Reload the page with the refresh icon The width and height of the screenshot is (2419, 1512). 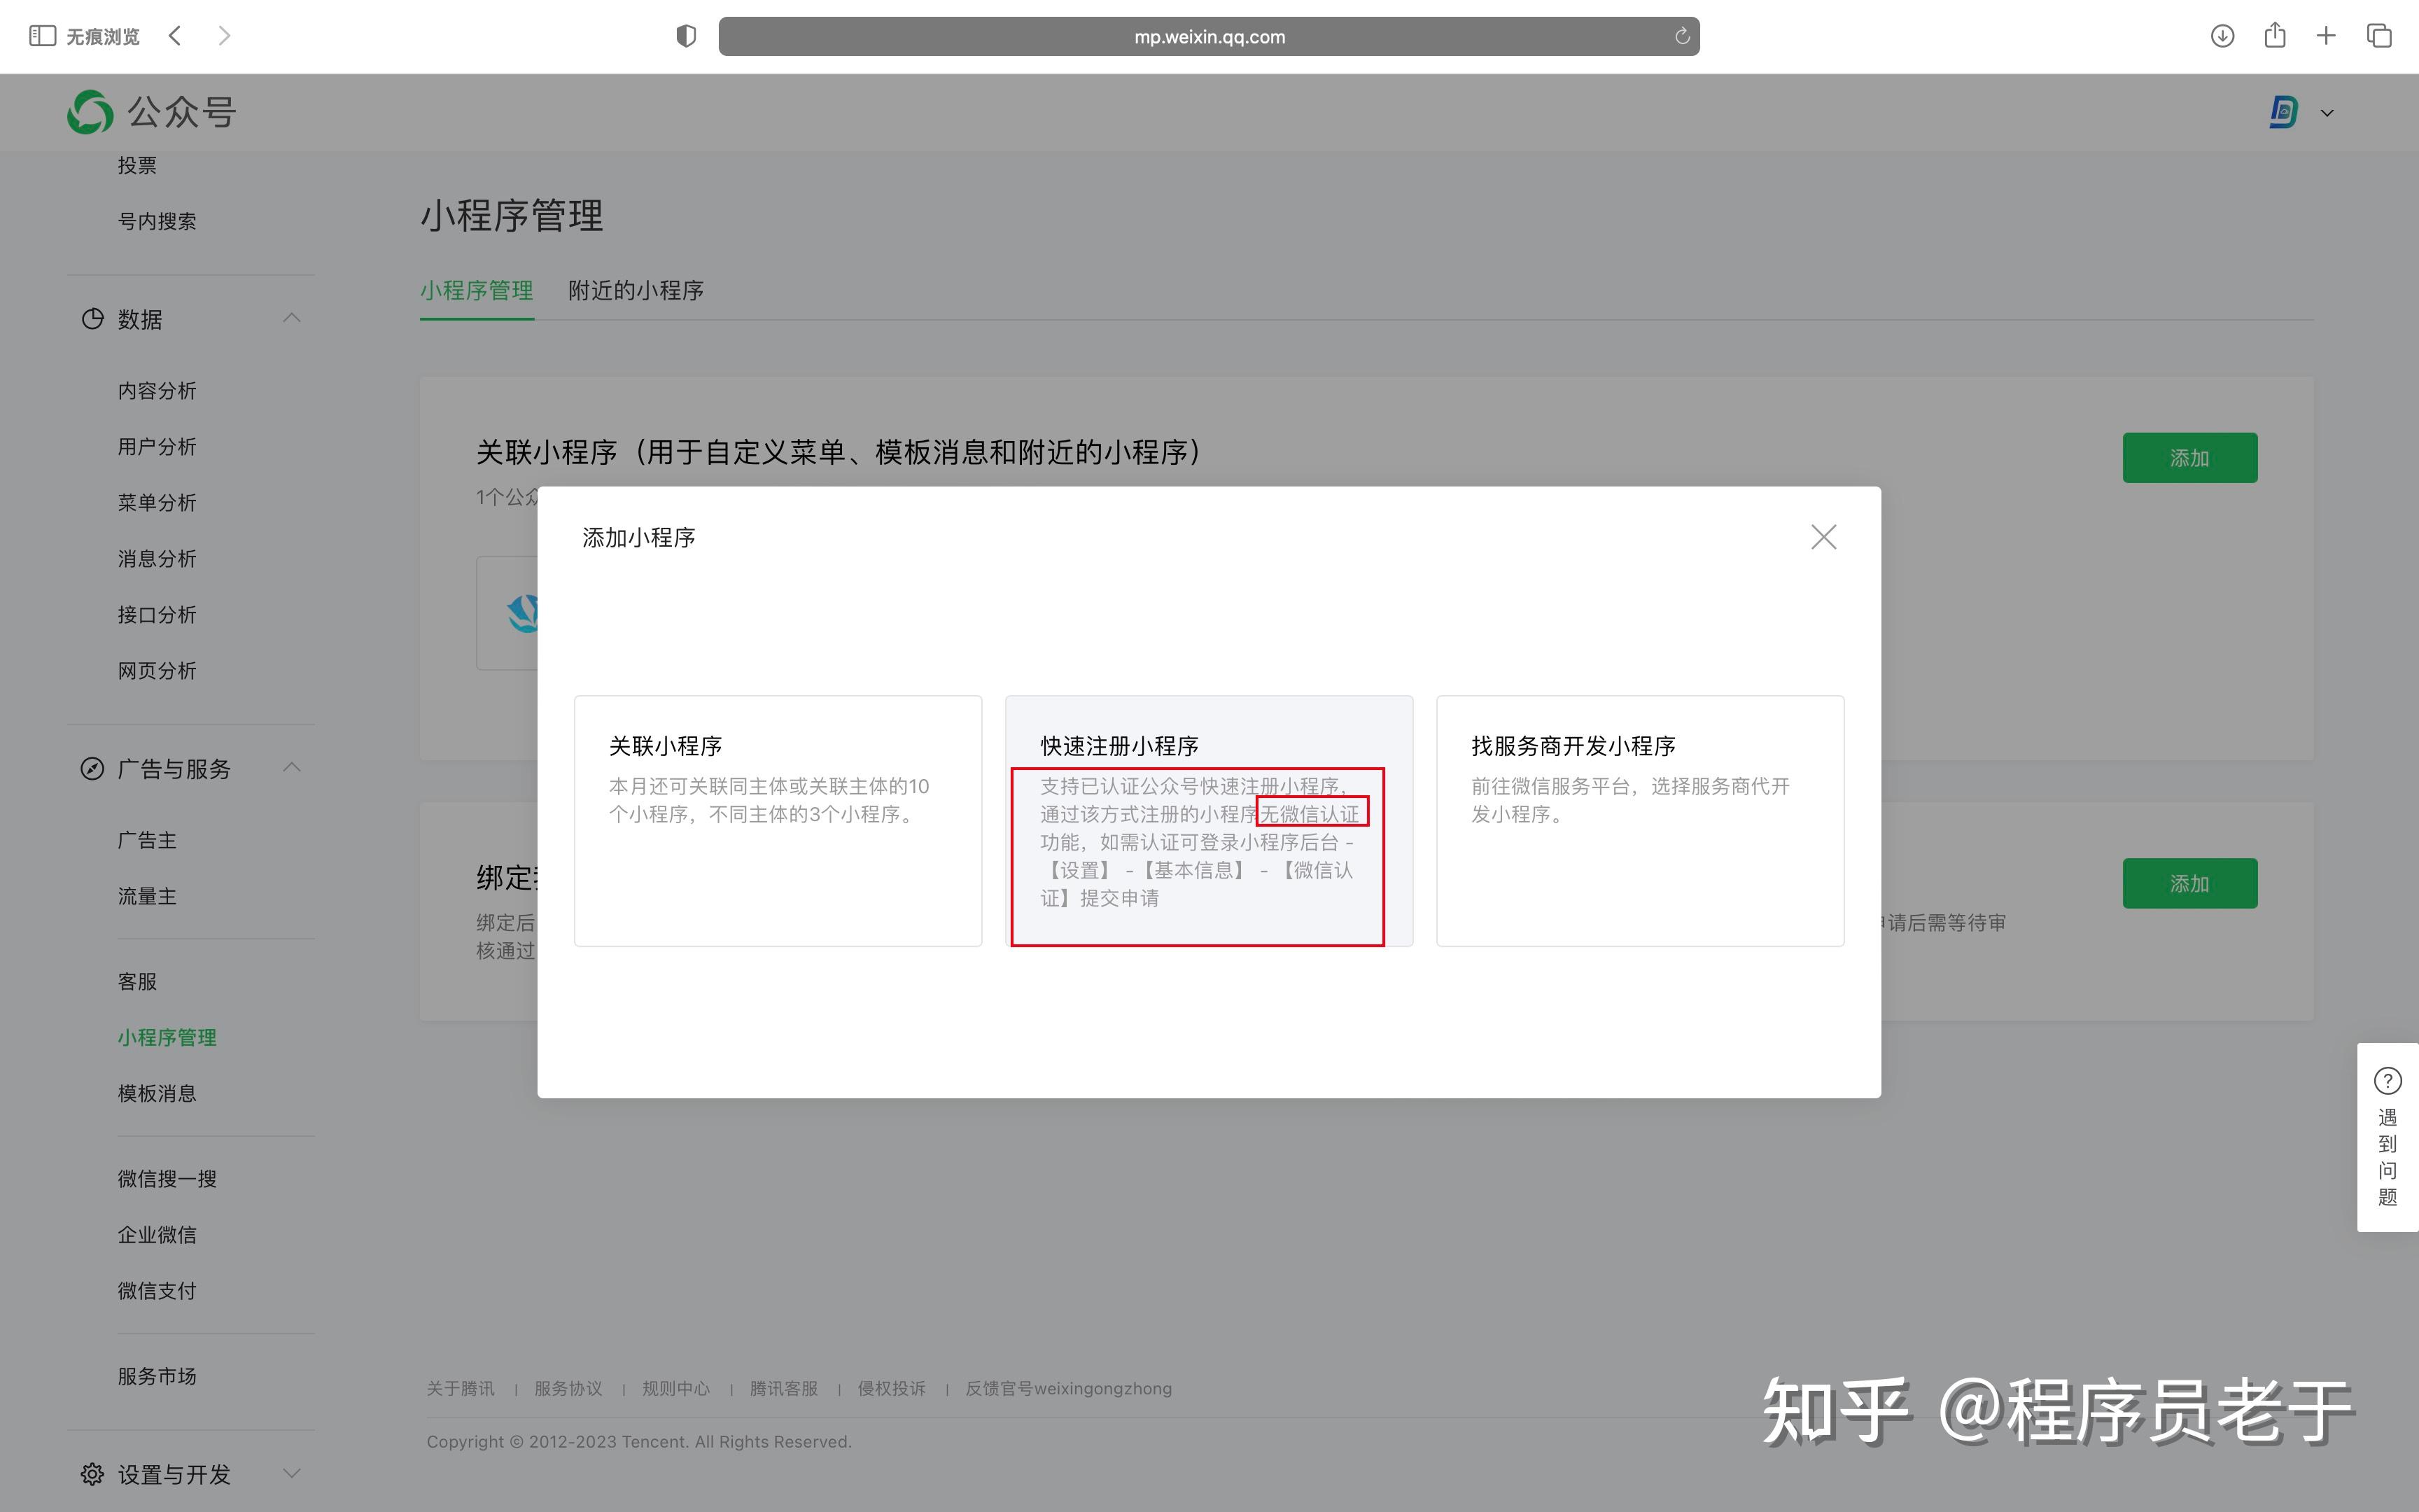click(x=1682, y=36)
